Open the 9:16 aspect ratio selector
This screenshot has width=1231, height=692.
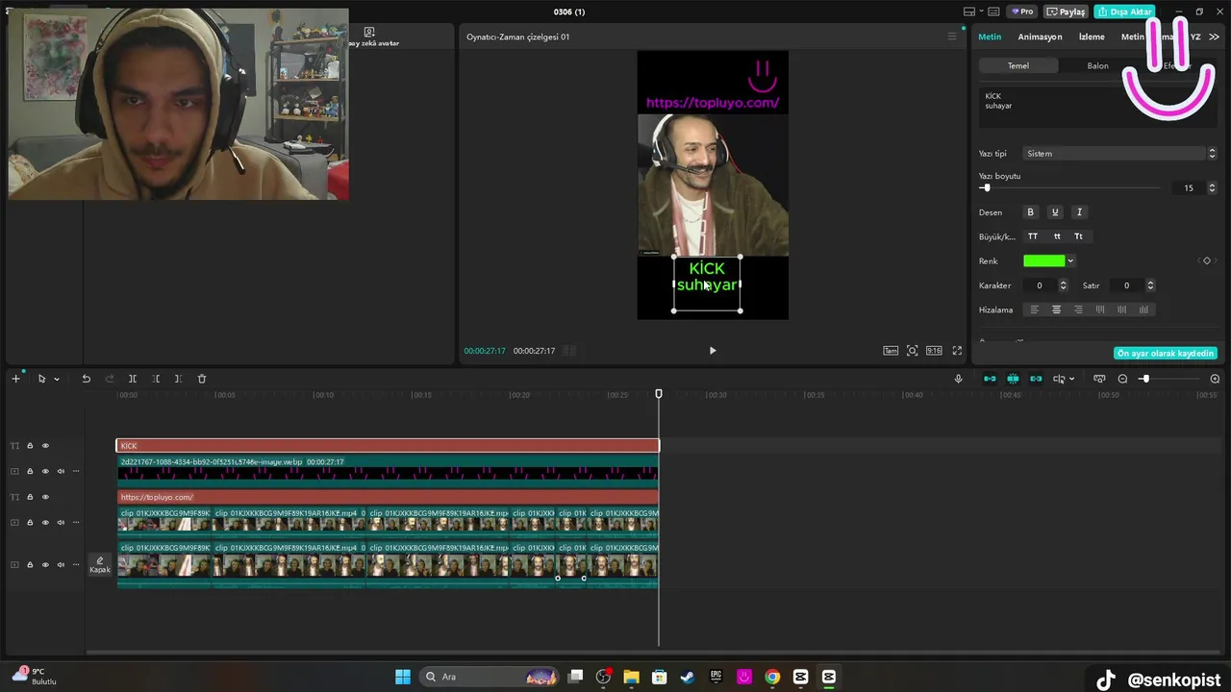pos(934,351)
